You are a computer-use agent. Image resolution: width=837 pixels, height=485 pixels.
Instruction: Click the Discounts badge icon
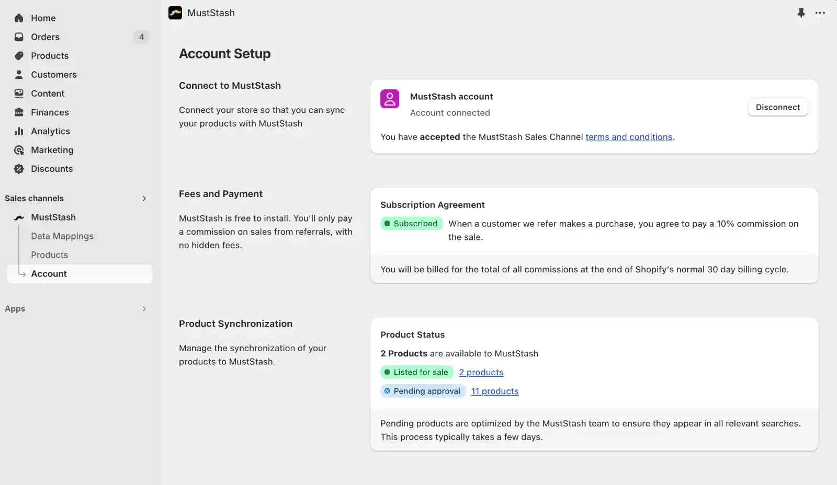pos(19,169)
